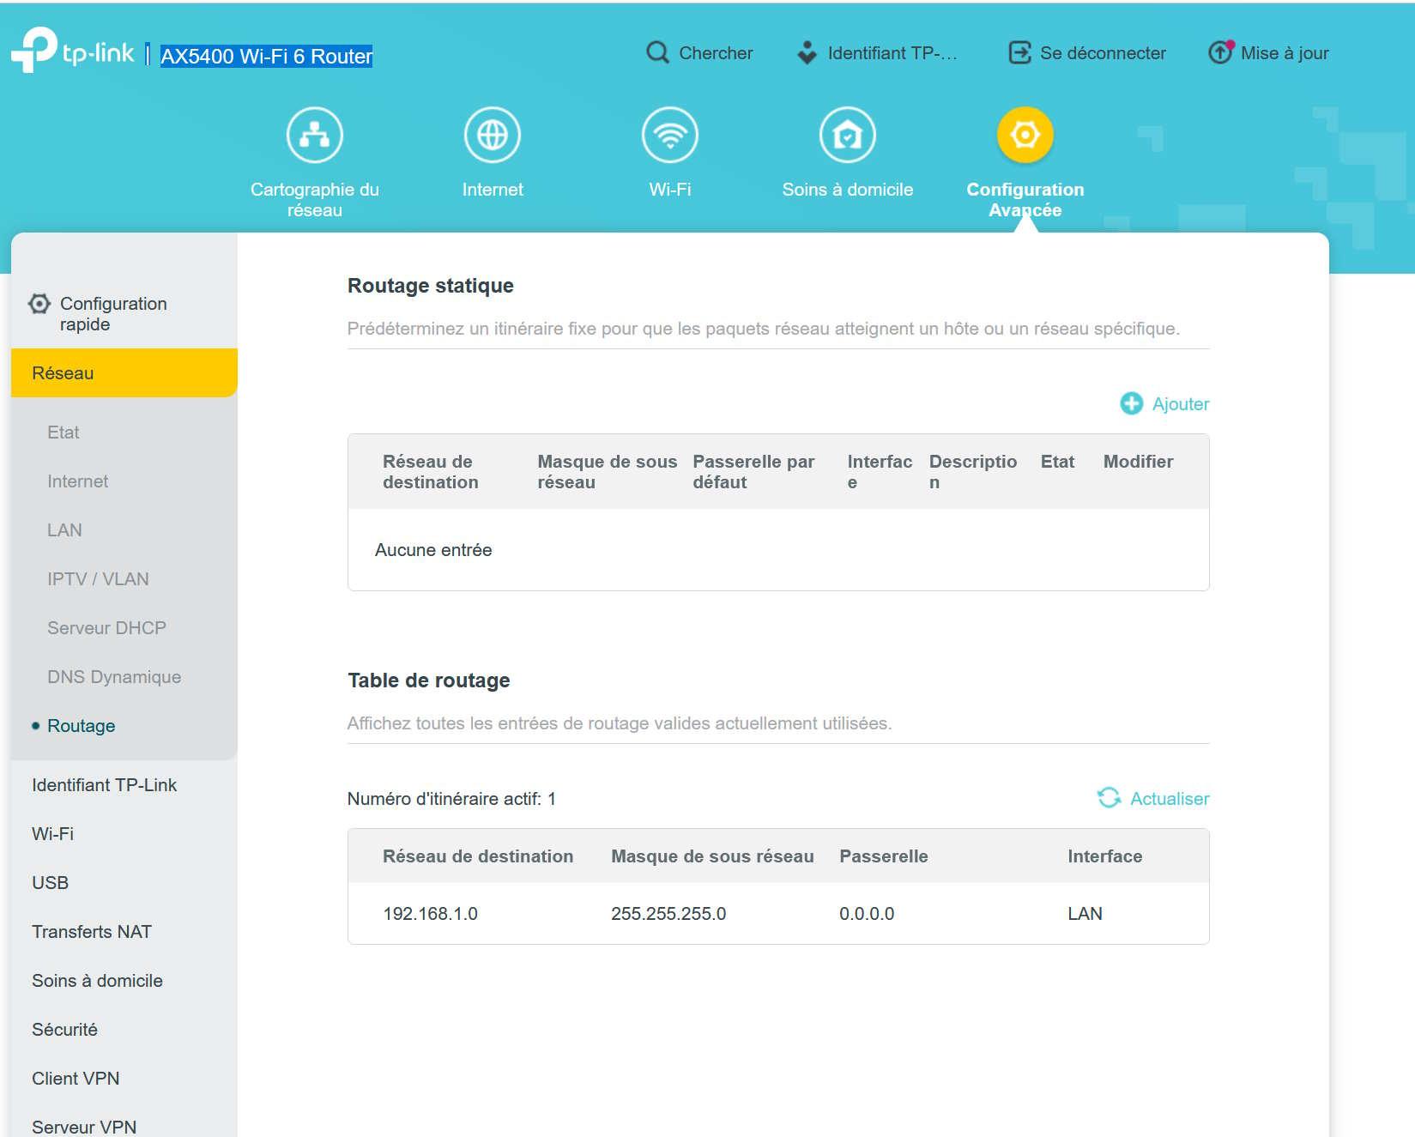Go to Serveur DHCP submenu
Screen dimensions: 1415x1137
[x=106, y=628]
